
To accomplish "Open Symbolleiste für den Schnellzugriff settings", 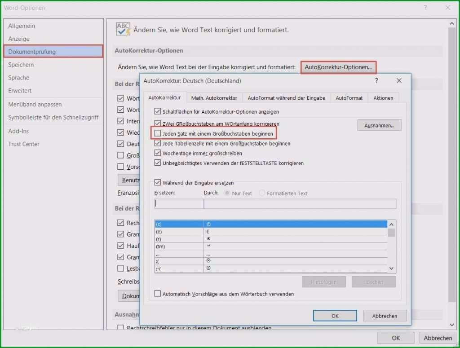I will (53, 117).
